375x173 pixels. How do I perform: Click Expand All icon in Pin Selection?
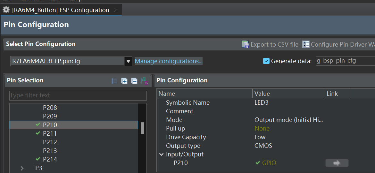coord(124,81)
